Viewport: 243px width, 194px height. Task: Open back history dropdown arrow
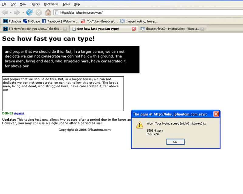(11, 12)
